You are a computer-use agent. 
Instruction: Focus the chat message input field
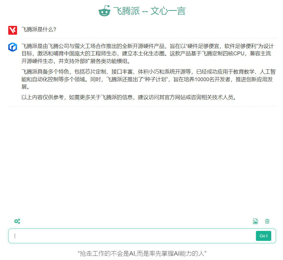pyautogui.click(x=132, y=236)
